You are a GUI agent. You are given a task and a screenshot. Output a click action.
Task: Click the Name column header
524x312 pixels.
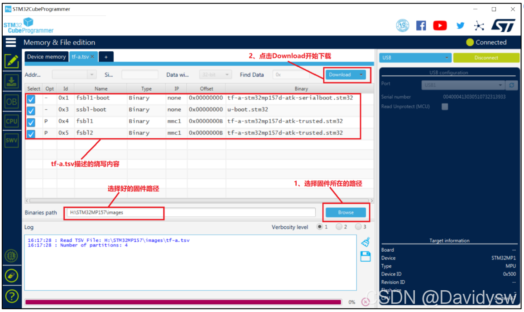pyautogui.click(x=101, y=89)
